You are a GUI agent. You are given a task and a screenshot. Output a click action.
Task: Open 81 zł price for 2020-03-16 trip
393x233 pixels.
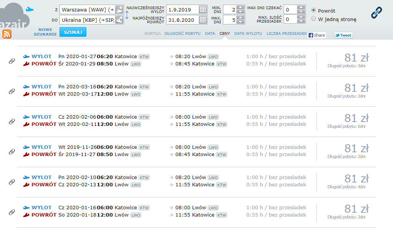tap(357, 88)
